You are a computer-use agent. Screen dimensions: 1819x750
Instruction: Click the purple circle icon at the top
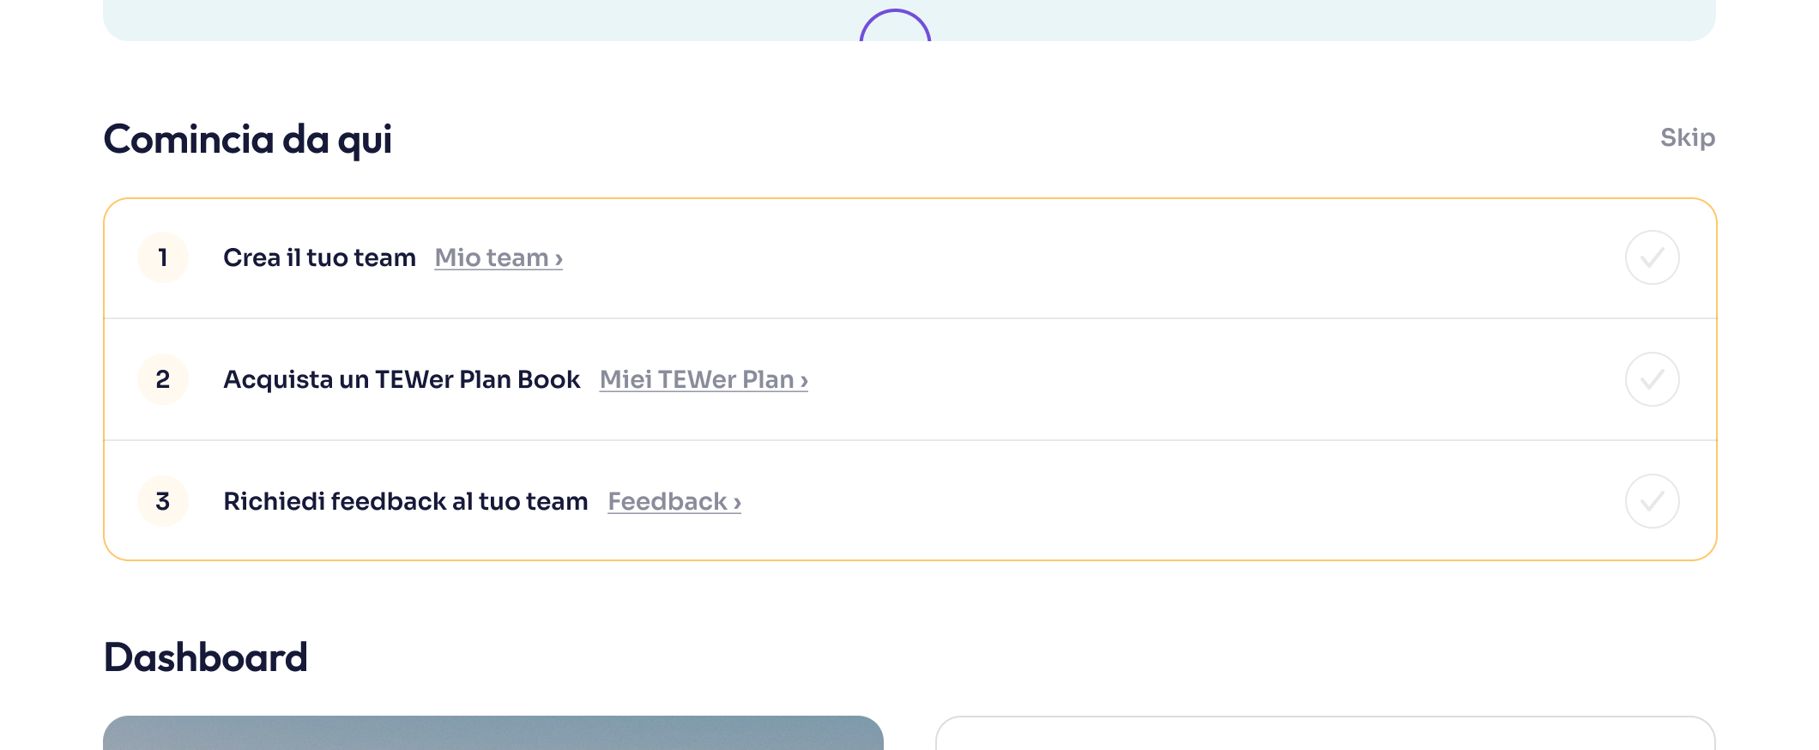(895, 26)
